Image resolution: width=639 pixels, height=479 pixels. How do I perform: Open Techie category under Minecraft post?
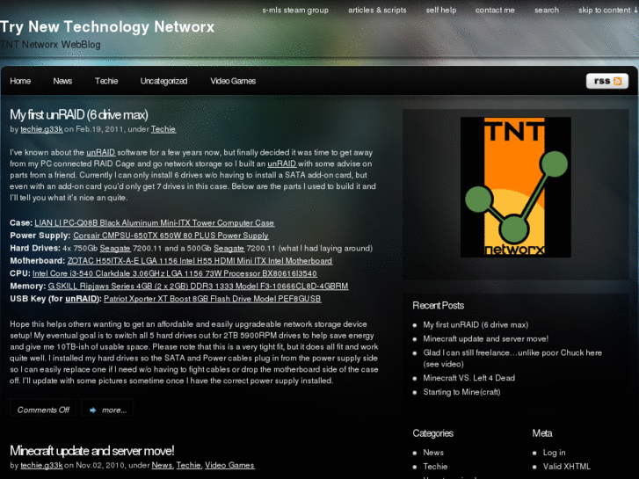point(188,466)
